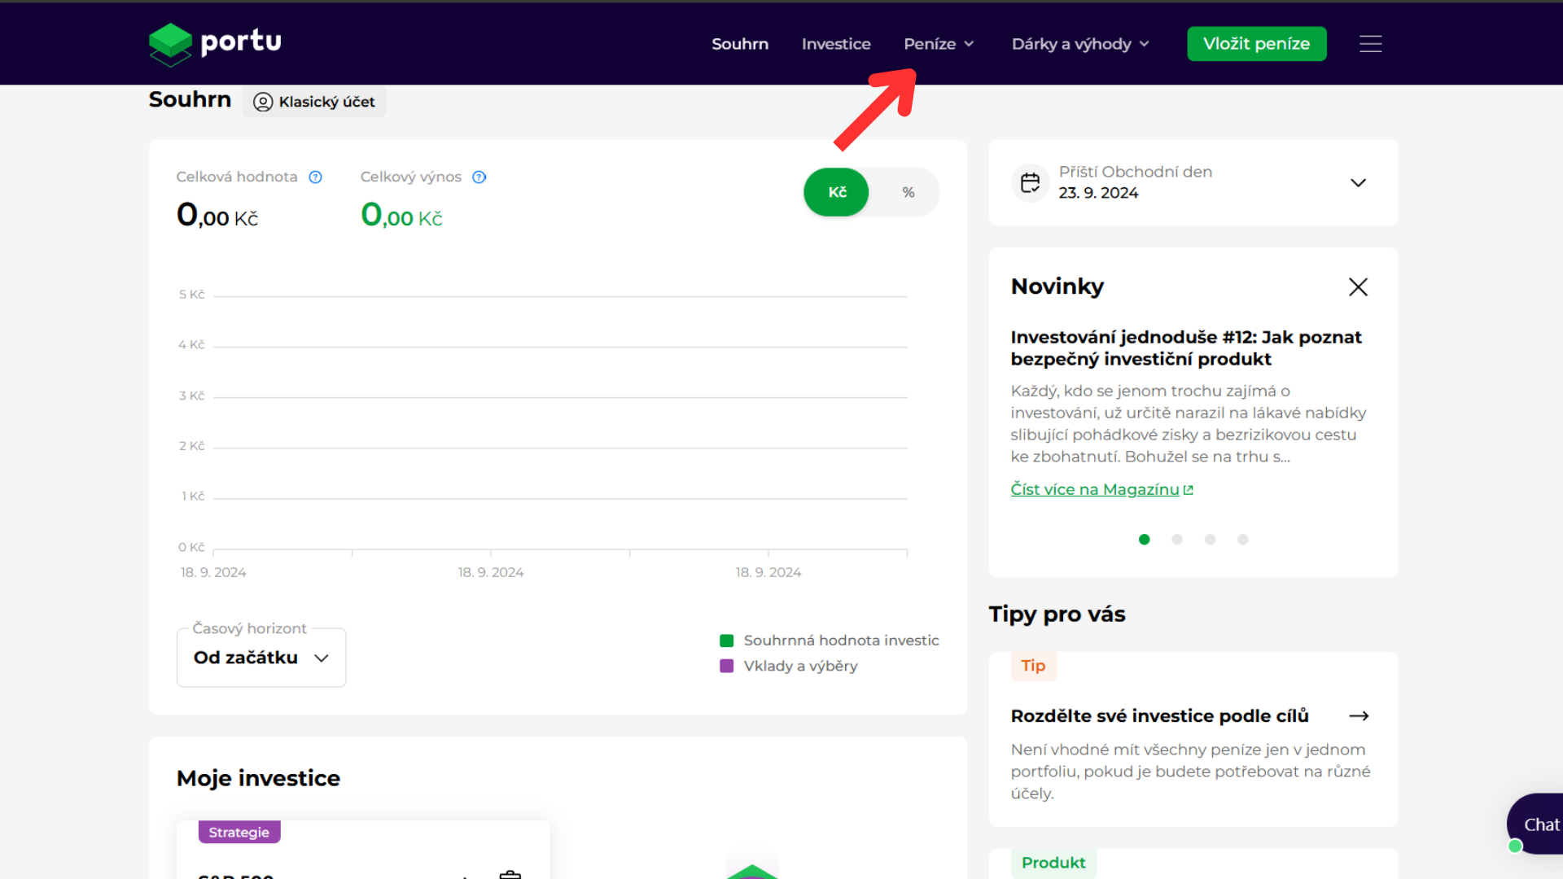The width and height of the screenshot is (1563, 879).
Task: Switch chart units to percent
Action: tap(908, 192)
